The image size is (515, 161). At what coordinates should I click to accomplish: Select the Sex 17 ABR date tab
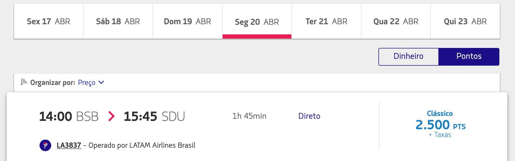(48, 21)
